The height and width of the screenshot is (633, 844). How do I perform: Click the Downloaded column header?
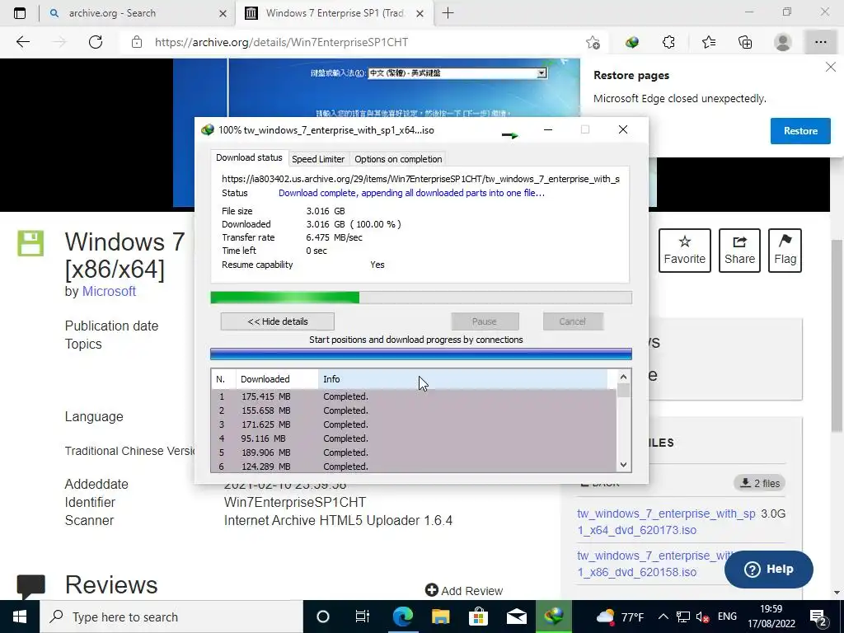[277, 379]
